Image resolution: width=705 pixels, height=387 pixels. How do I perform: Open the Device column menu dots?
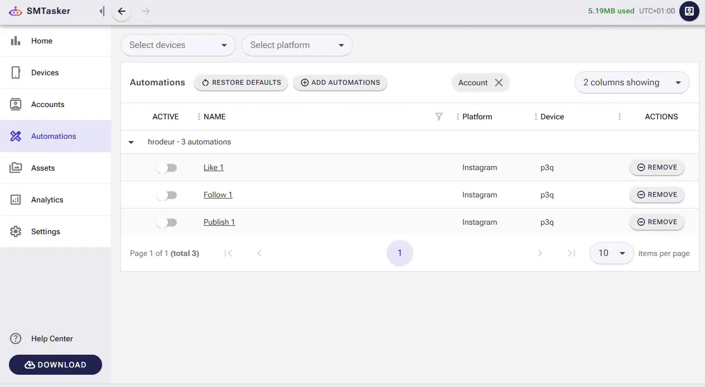click(x=535, y=117)
